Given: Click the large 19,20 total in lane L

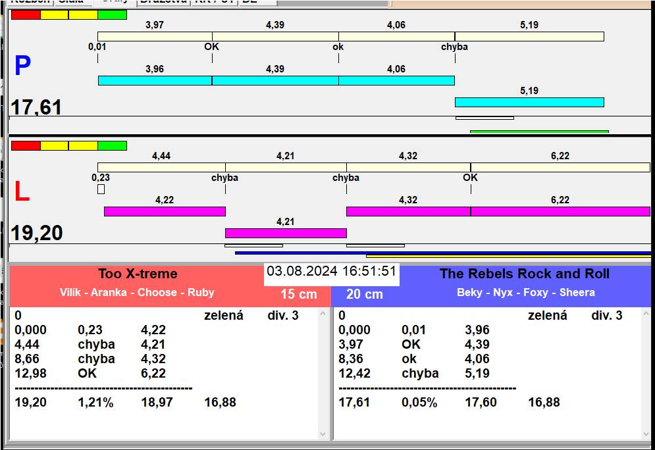Looking at the screenshot, I should pyautogui.click(x=37, y=233).
